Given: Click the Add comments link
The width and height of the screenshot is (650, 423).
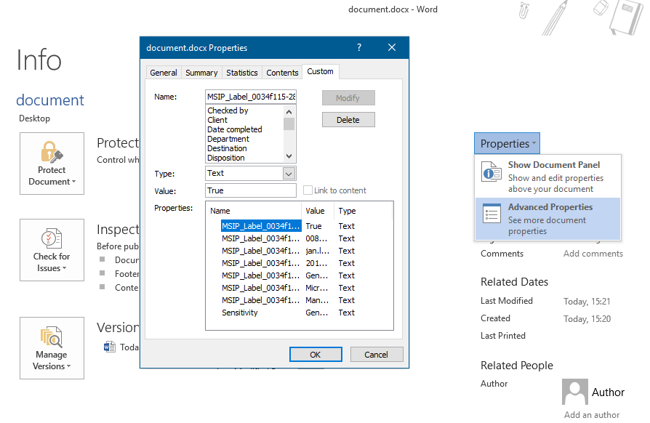Looking at the screenshot, I should 593,253.
